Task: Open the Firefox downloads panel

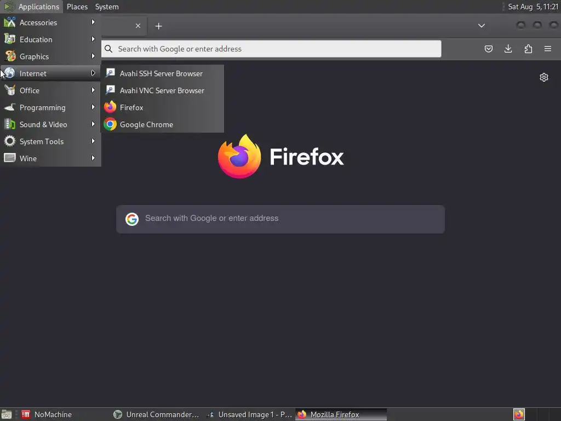Action: click(508, 49)
